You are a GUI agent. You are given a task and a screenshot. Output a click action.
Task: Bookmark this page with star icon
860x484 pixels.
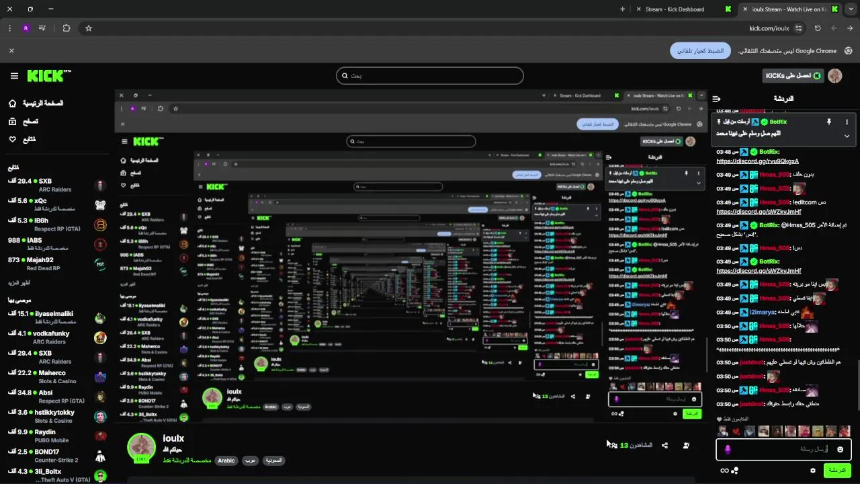point(88,28)
